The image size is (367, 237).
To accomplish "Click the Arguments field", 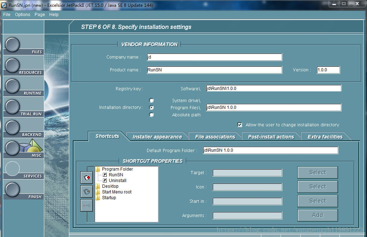I will [247, 216].
